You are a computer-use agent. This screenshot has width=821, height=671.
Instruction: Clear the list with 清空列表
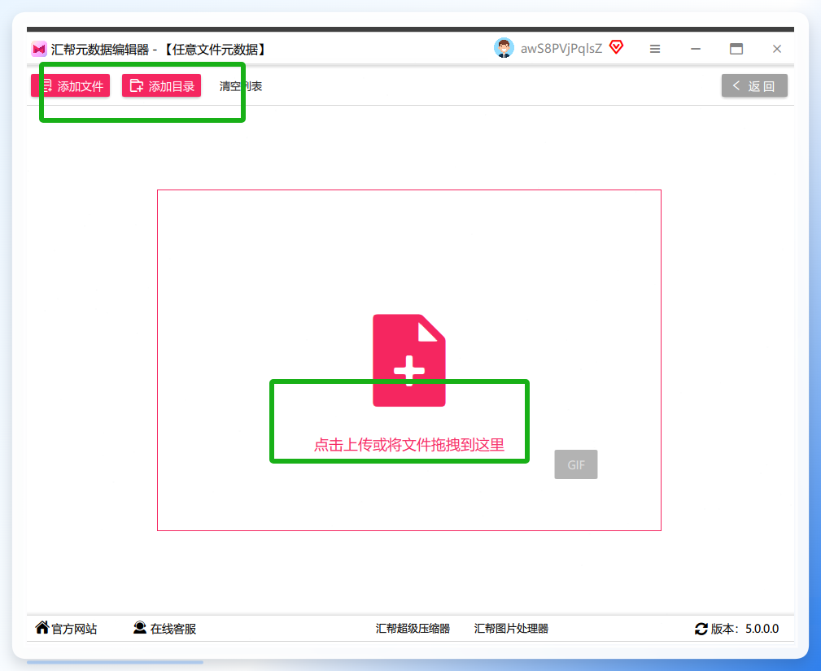tap(241, 86)
